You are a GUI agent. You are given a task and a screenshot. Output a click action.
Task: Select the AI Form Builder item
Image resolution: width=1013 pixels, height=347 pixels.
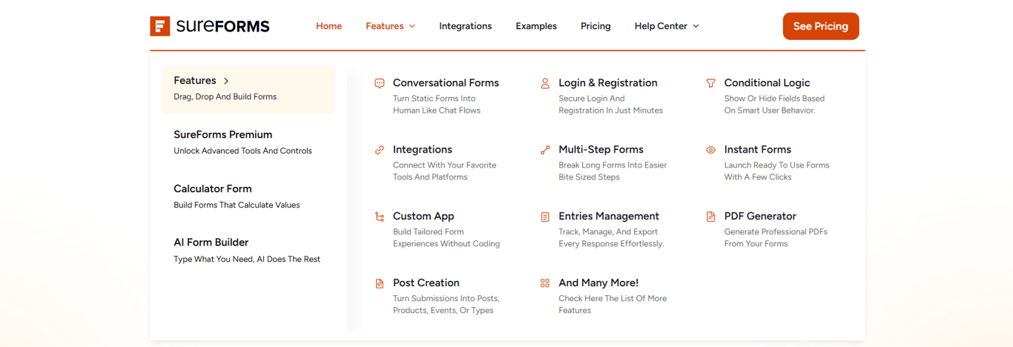211,242
